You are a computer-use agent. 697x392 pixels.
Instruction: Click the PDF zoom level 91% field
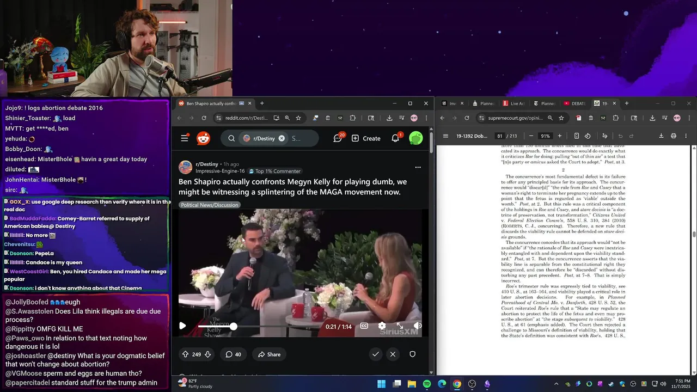coord(545,136)
